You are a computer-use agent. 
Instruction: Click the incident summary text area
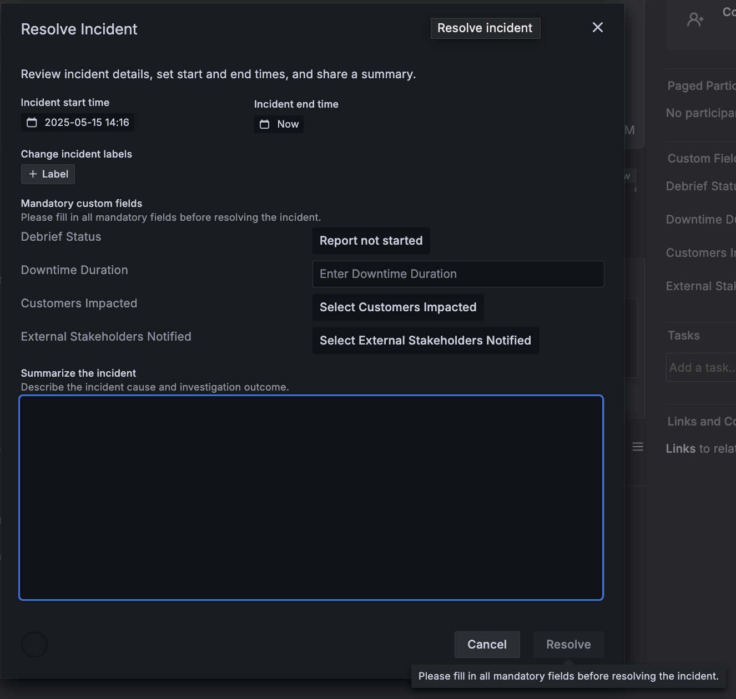[x=311, y=497]
